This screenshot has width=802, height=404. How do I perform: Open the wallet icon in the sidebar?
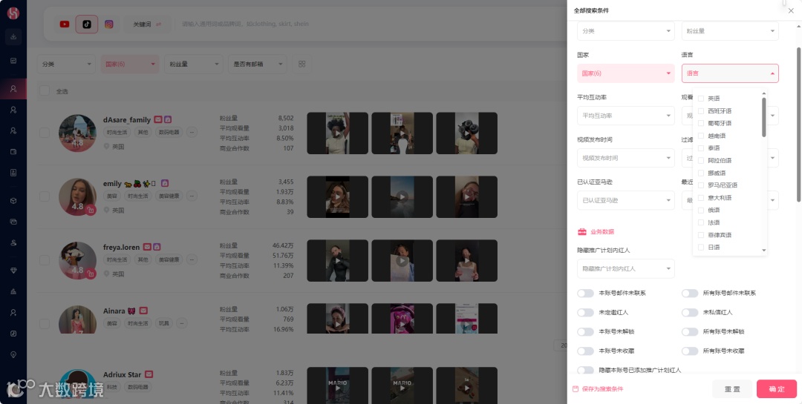[x=13, y=151]
